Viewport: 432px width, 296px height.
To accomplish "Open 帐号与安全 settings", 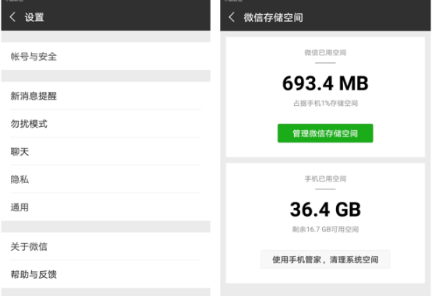I will click(106, 56).
